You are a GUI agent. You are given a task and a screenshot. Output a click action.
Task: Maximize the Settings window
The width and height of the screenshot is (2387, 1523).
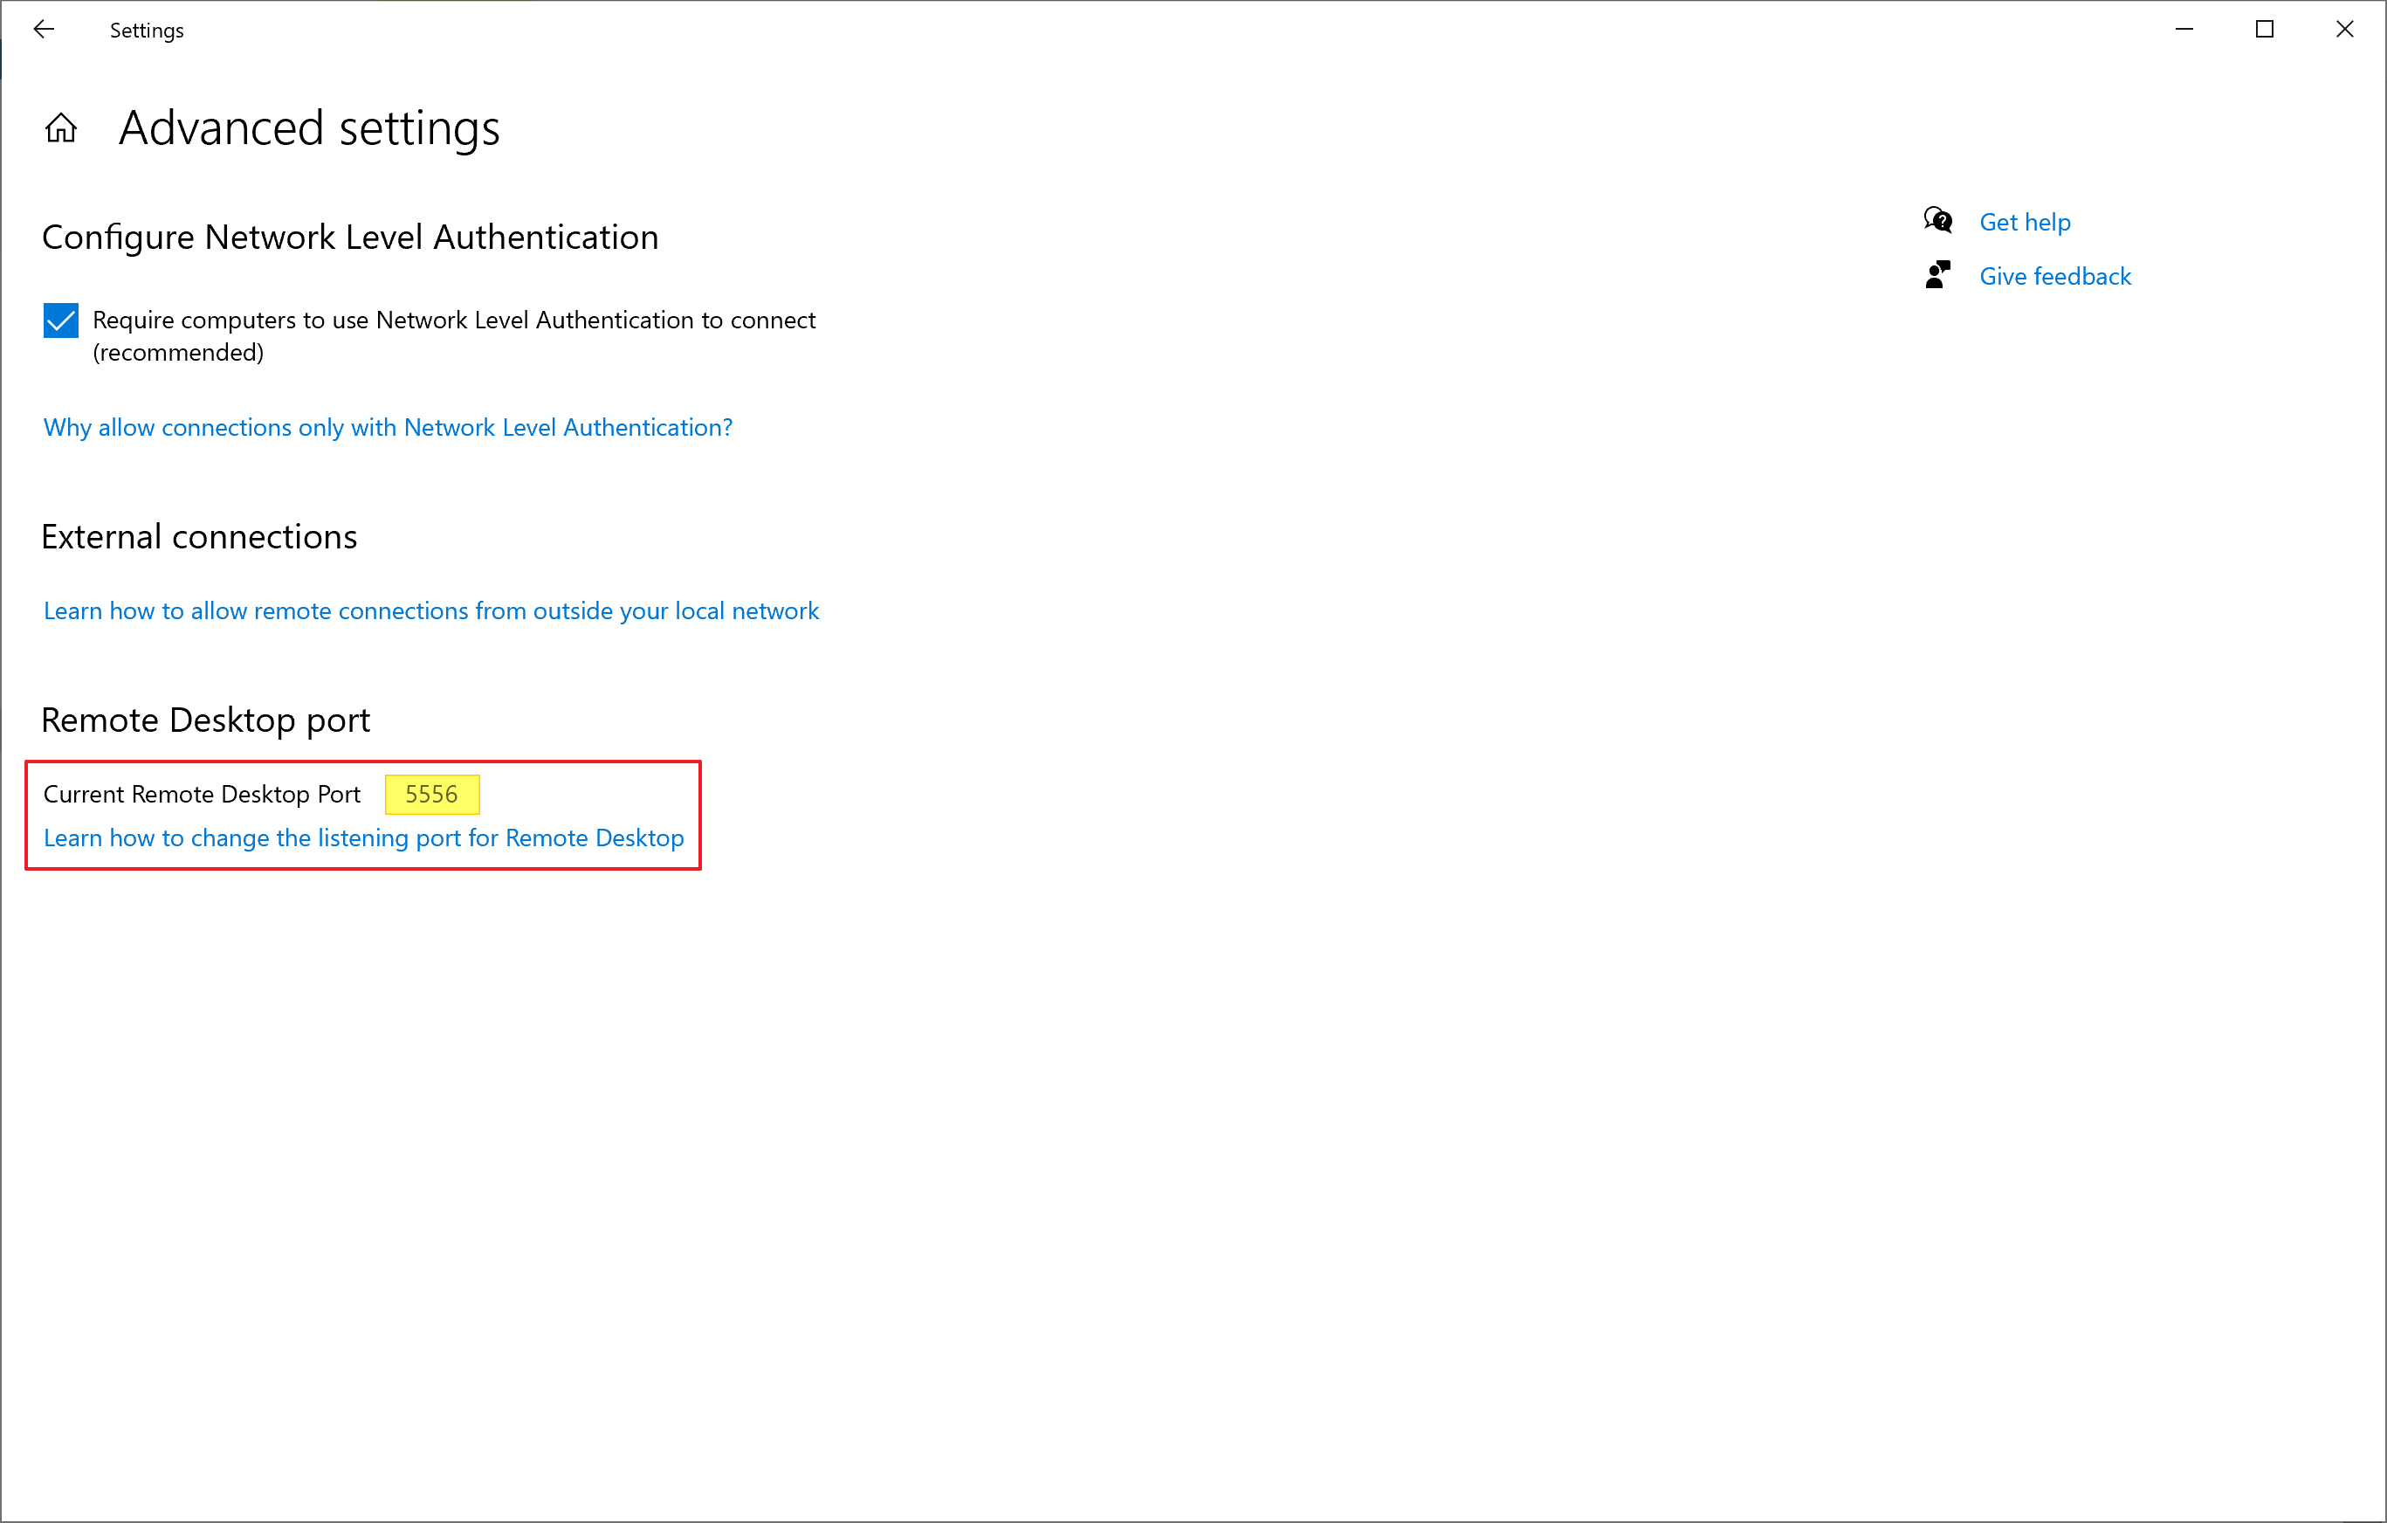(x=2264, y=30)
